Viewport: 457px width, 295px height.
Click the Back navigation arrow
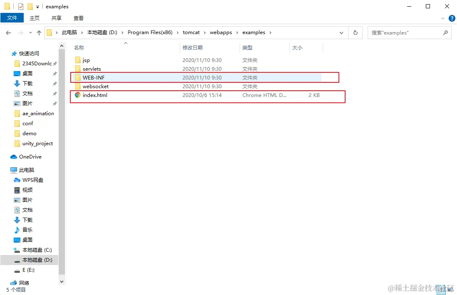click(x=8, y=32)
